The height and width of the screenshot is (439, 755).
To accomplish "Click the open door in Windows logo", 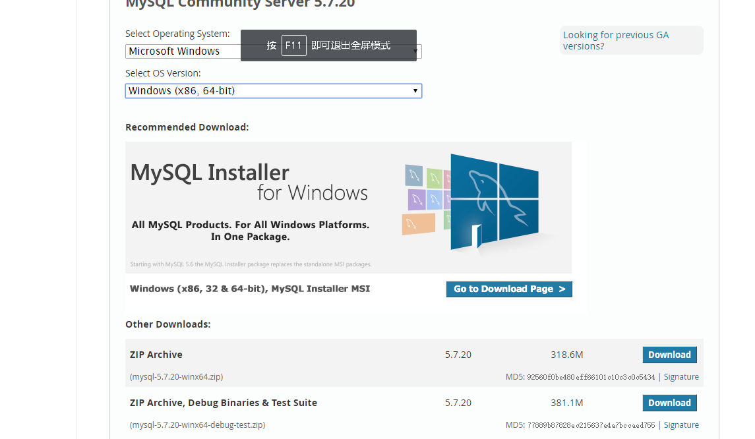I will (x=476, y=236).
